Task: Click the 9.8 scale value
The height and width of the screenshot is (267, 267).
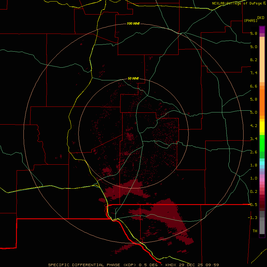Action: [254, 34]
